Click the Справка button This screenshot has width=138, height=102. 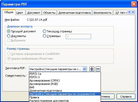tap(126, 97)
